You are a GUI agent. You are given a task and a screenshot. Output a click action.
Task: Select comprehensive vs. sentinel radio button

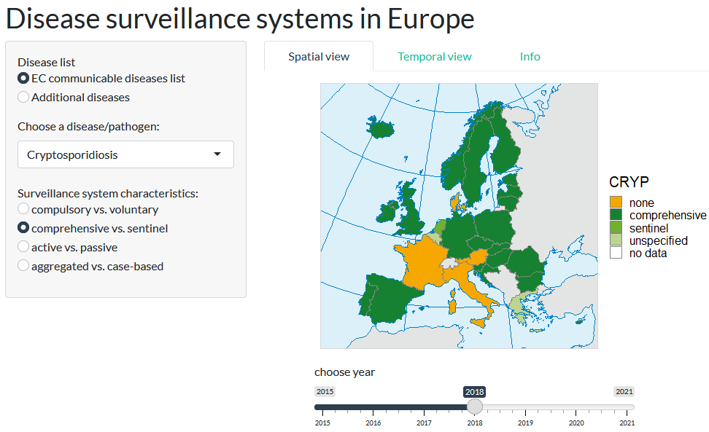23,228
